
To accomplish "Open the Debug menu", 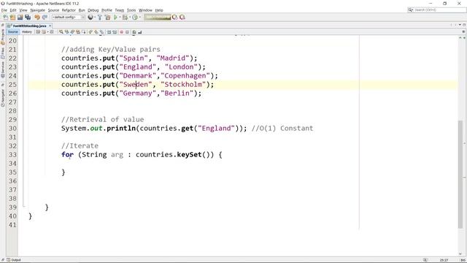I will pyautogui.click(x=93, y=10).
